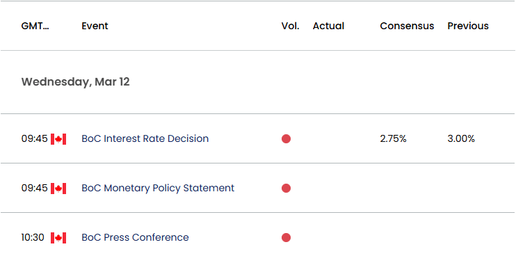The height and width of the screenshot is (256, 516).
Task: Click Canada flag in BoC Press Conference row
Action: tap(58, 238)
